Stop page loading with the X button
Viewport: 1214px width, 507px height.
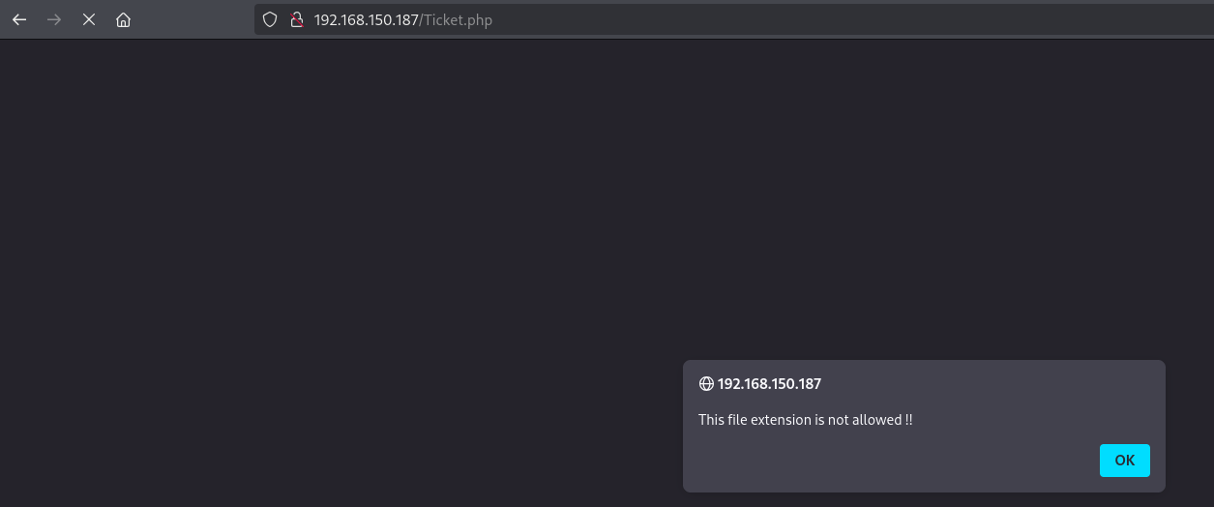(89, 19)
